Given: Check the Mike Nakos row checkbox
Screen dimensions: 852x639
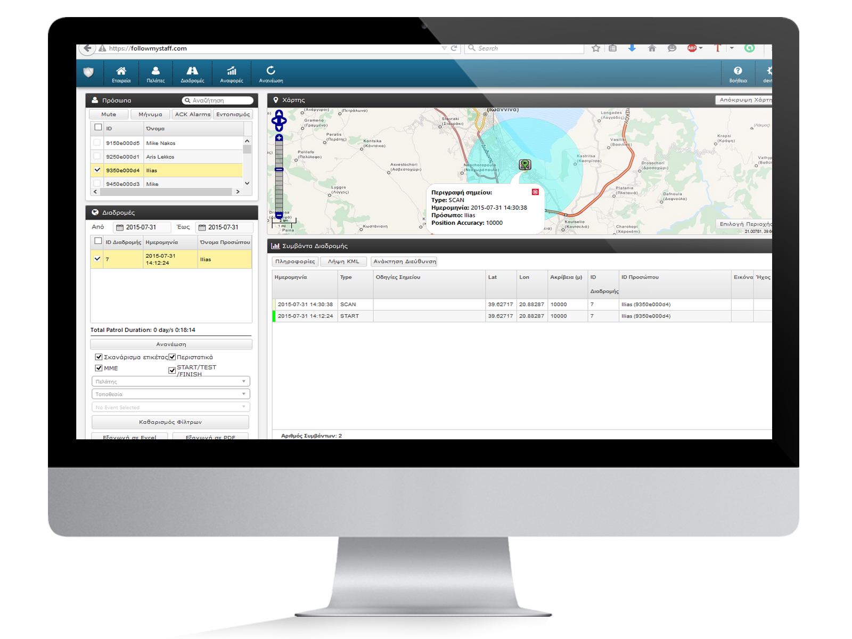Looking at the screenshot, I should pyautogui.click(x=97, y=143).
